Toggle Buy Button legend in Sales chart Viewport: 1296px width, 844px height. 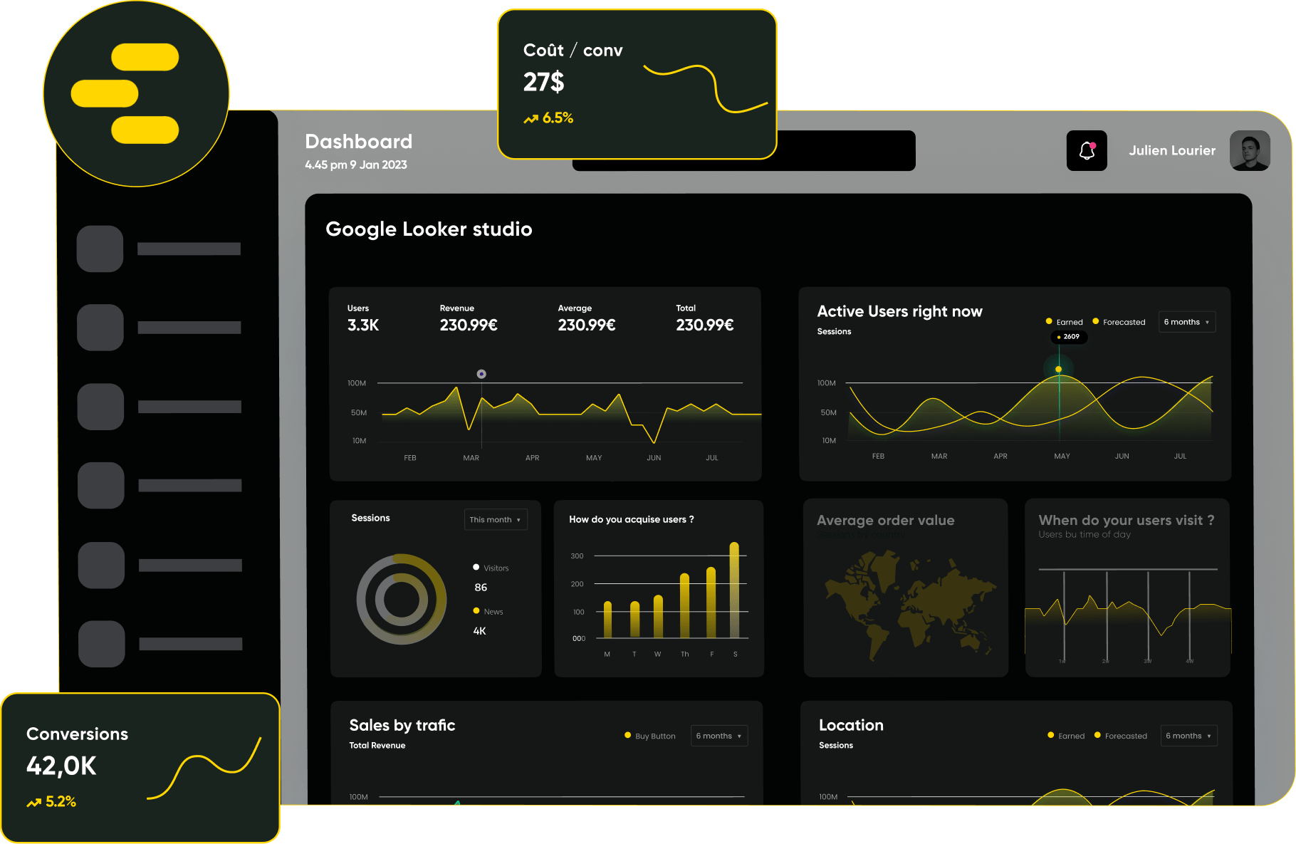click(x=649, y=736)
